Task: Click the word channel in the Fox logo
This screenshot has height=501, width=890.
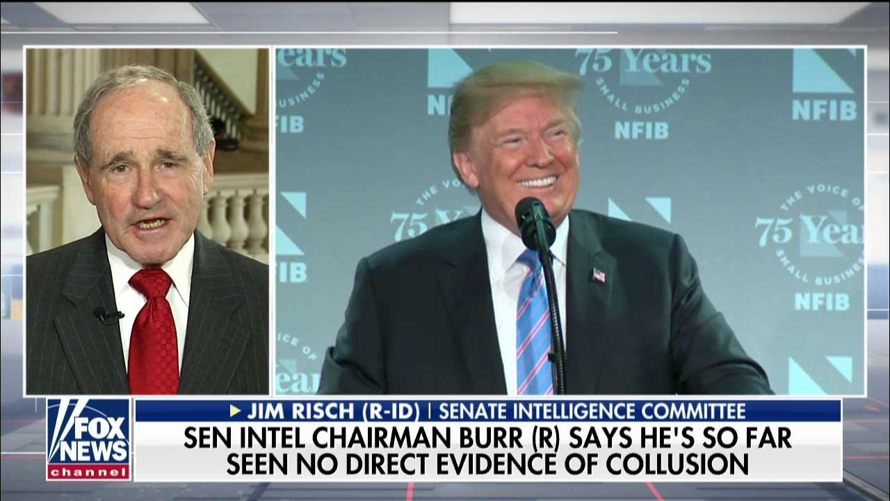Action: 89,472
